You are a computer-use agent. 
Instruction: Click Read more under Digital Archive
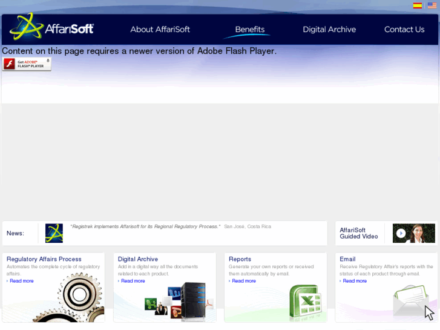[133, 281]
